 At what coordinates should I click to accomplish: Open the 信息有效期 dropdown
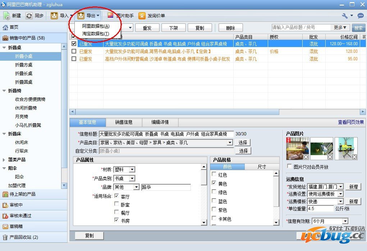pos(345,221)
